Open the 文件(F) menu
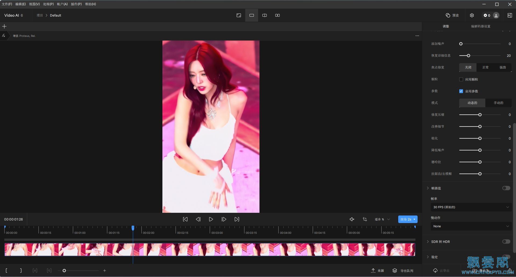This screenshot has height=277, width=516. (x=7, y=4)
